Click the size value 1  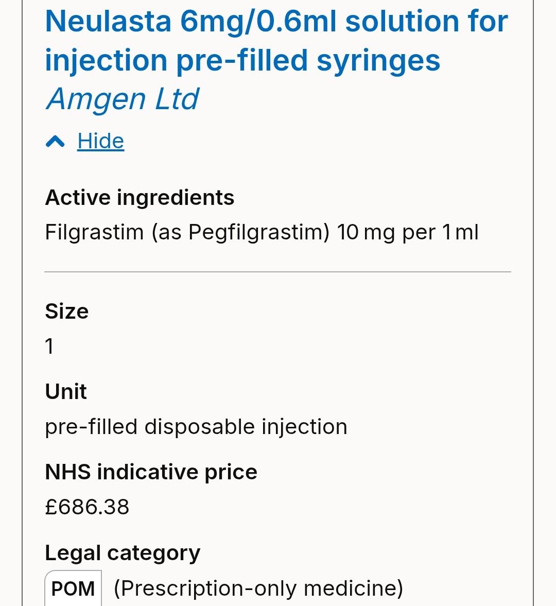pos(49,346)
